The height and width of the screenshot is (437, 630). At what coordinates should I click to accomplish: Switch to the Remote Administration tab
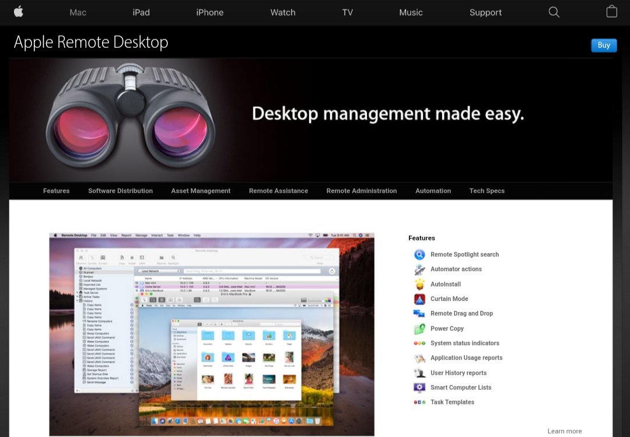coord(362,191)
